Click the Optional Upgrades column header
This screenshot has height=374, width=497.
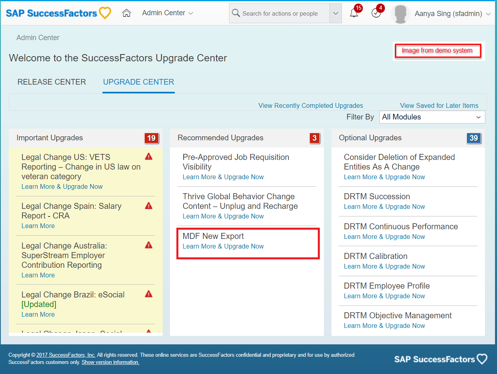point(370,138)
